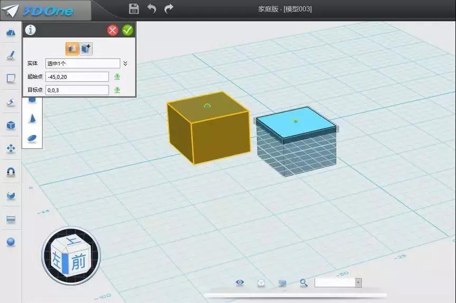The width and height of the screenshot is (456, 303).
Task: Confirm the move with the green checkmark
Action: [x=128, y=30]
